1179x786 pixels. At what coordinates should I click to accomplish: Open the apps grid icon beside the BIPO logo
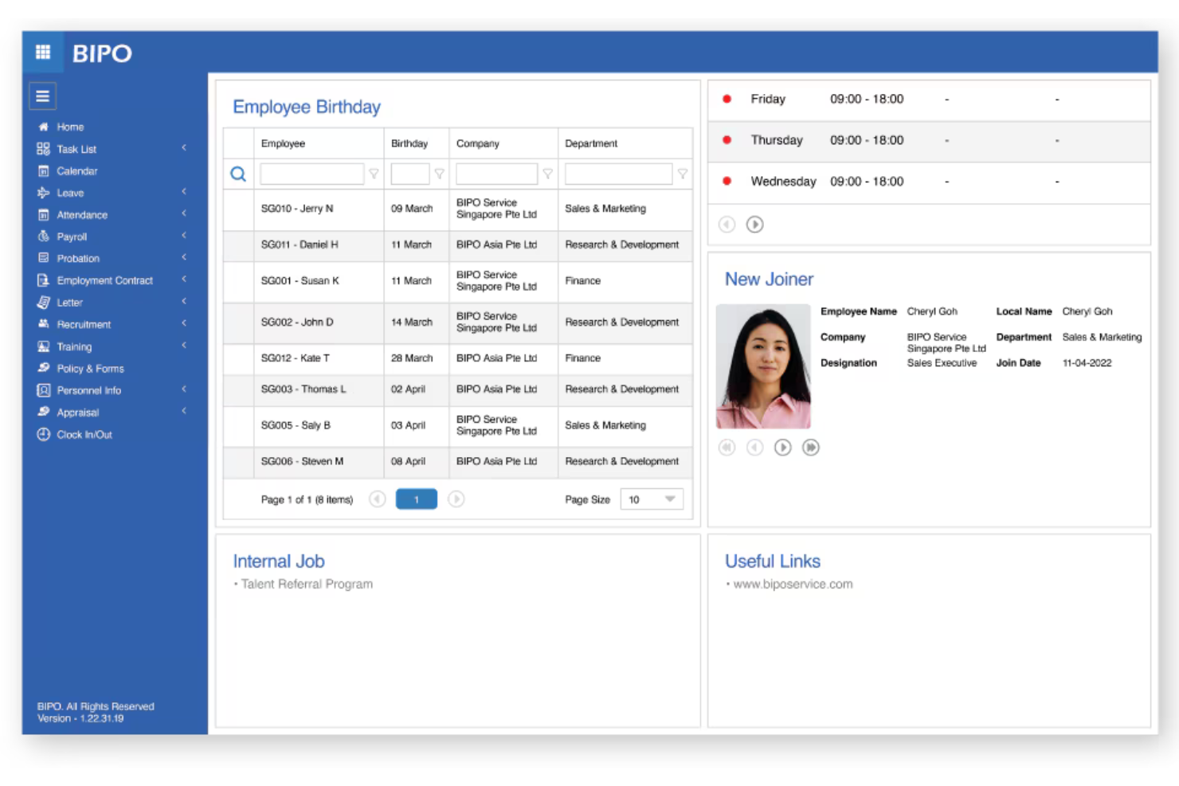tap(43, 53)
